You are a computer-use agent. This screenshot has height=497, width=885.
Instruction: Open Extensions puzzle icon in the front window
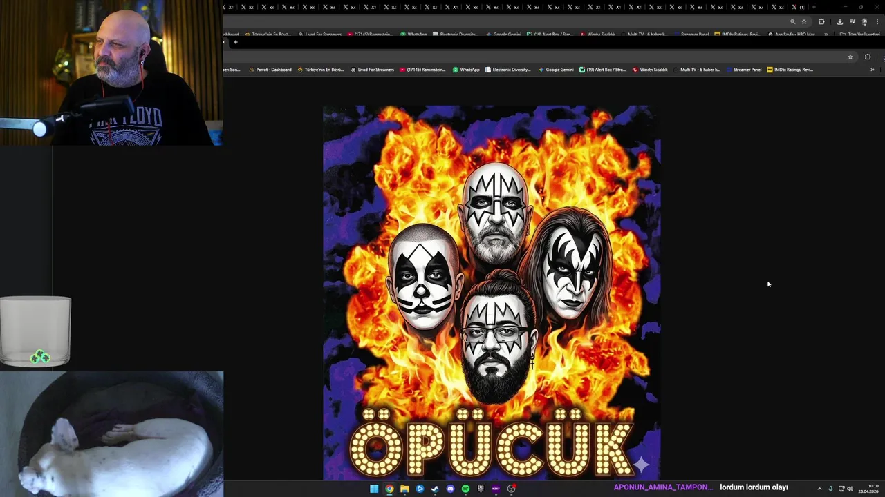click(868, 57)
